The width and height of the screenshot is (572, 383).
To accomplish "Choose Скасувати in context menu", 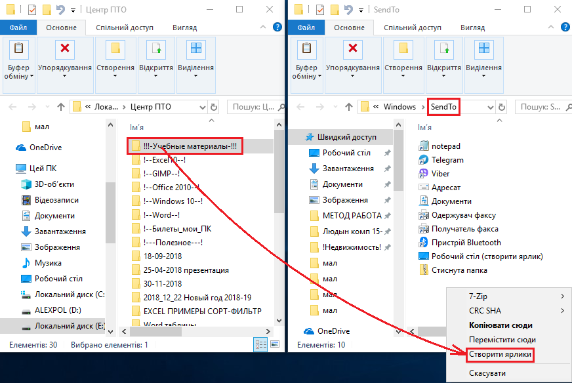I will (487, 373).
